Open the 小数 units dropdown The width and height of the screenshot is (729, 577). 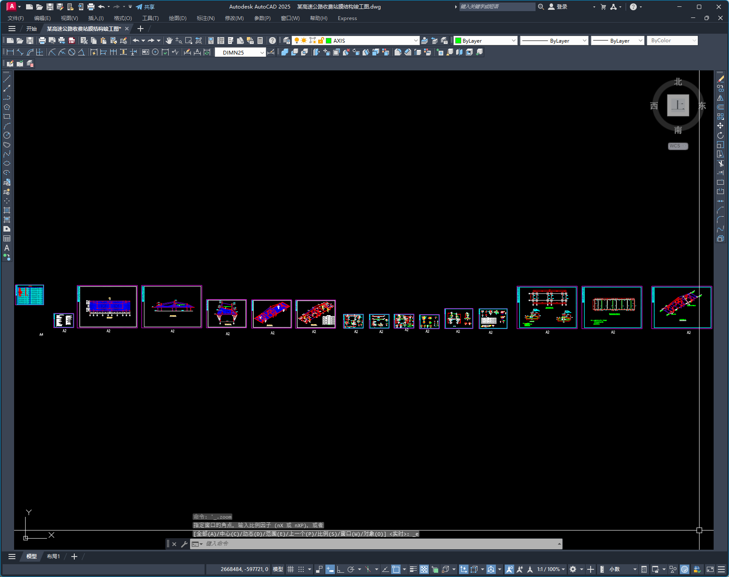[x=622, y=569]
